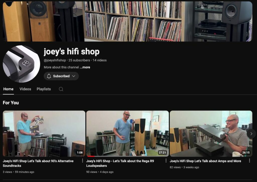
Task: Click the 25 subscribers text
Action: pyautogui.click(x=79, y=60)
